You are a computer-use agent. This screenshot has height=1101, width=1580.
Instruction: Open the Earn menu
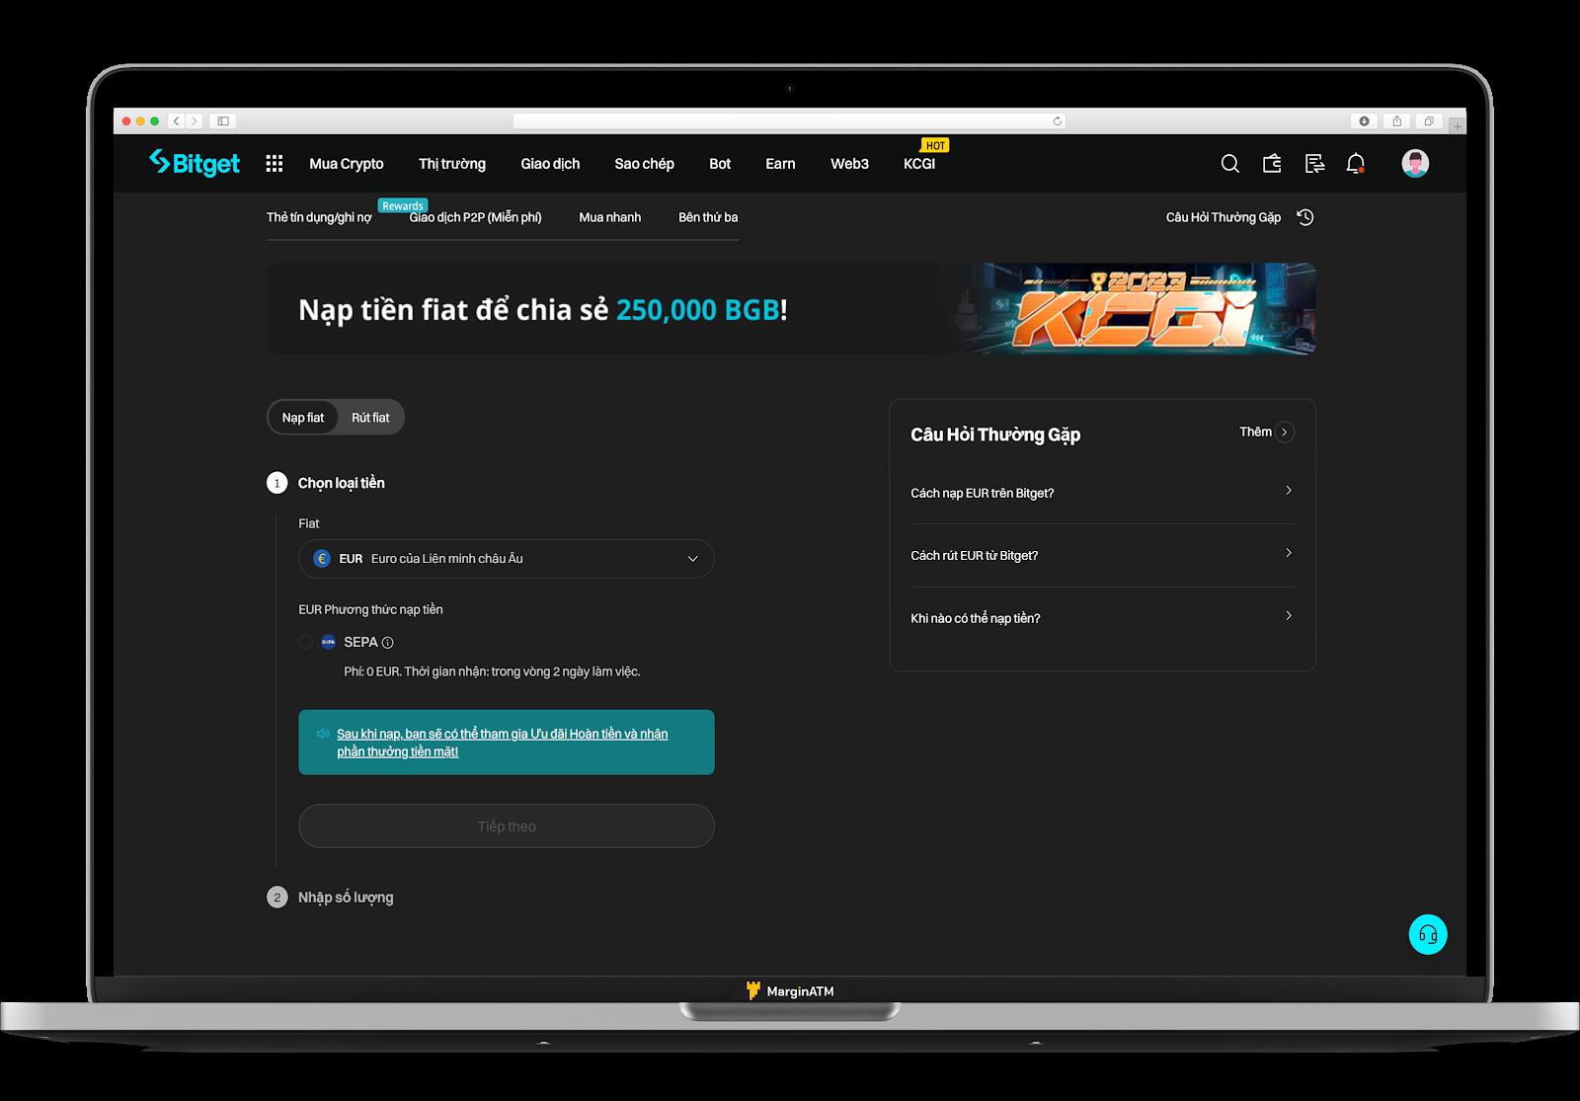(x=780, y=164)
